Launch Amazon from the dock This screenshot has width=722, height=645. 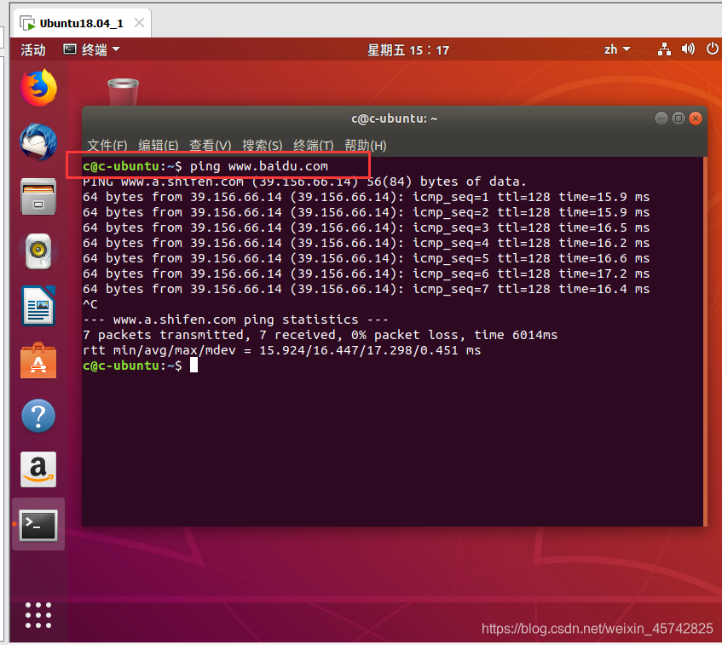(37, 470)
